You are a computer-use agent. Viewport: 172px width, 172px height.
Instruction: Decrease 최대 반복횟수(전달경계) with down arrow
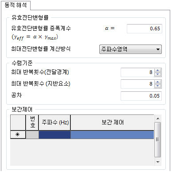[158, 74]
